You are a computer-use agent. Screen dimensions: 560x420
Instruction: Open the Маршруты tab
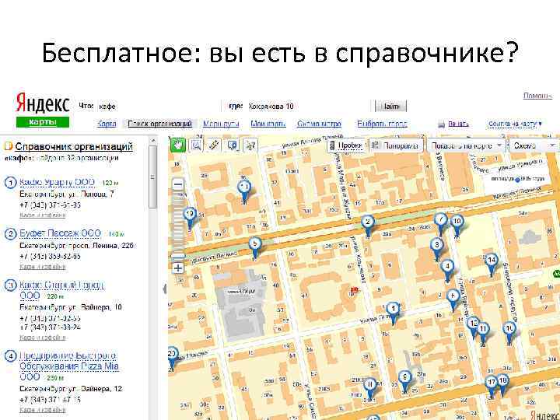[x=221, y=124]
